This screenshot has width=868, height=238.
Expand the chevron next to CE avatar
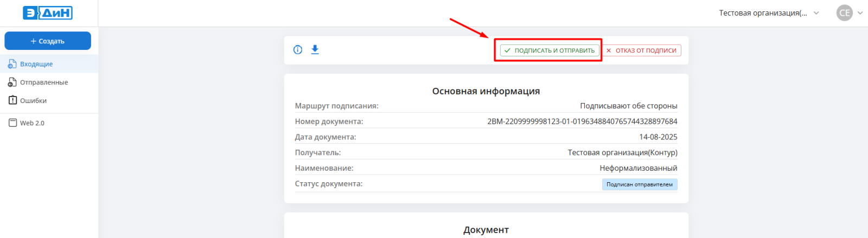pos(860,13)
